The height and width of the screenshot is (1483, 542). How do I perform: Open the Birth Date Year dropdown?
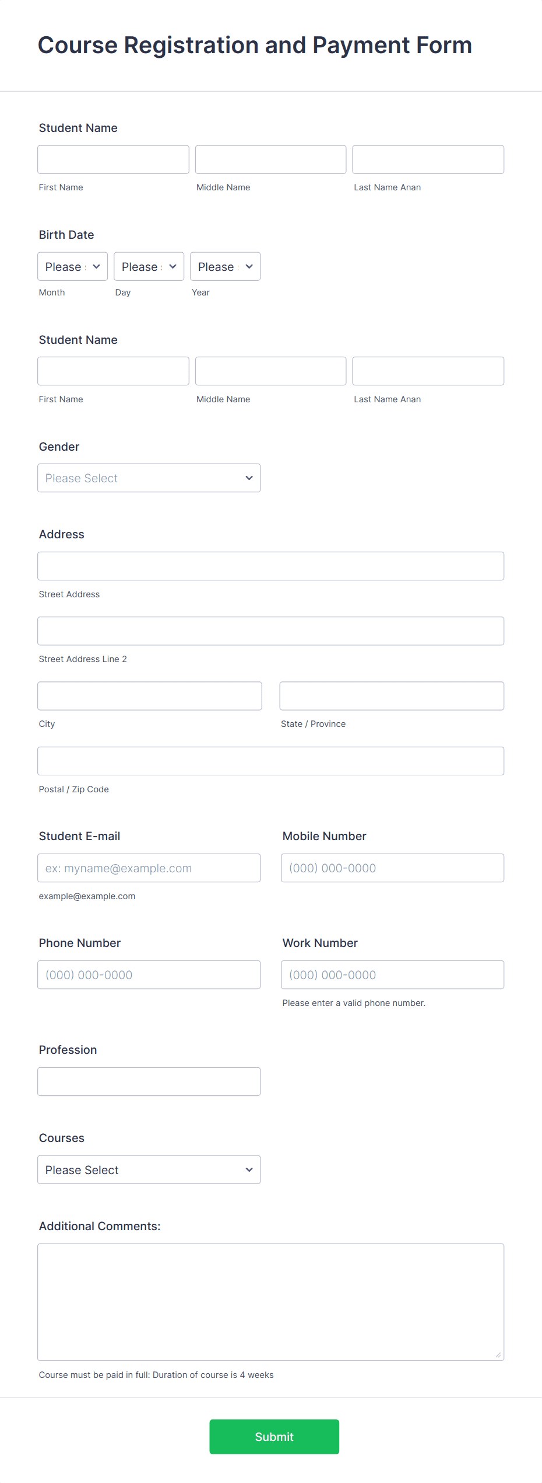point(226,266)
